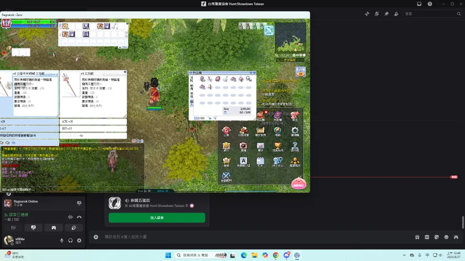Toggle headphones deafen in user panel
The height and width of the screenshot is (261, 465).
pyautogui.click(x=70, y=240)
